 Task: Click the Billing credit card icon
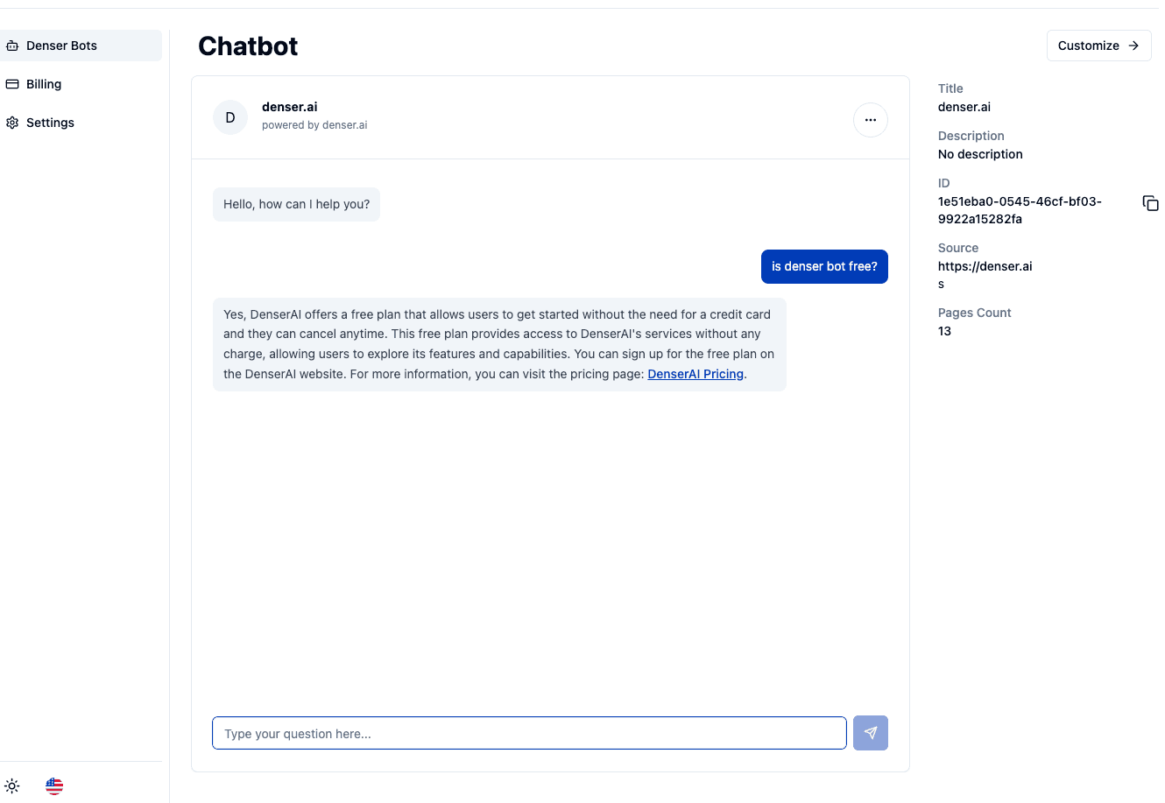12,83
